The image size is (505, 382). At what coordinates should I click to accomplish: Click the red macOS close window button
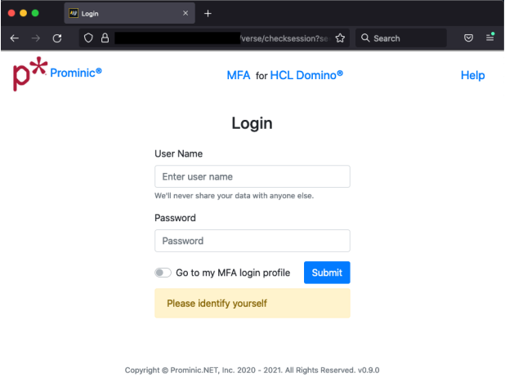tap(11, 13)
